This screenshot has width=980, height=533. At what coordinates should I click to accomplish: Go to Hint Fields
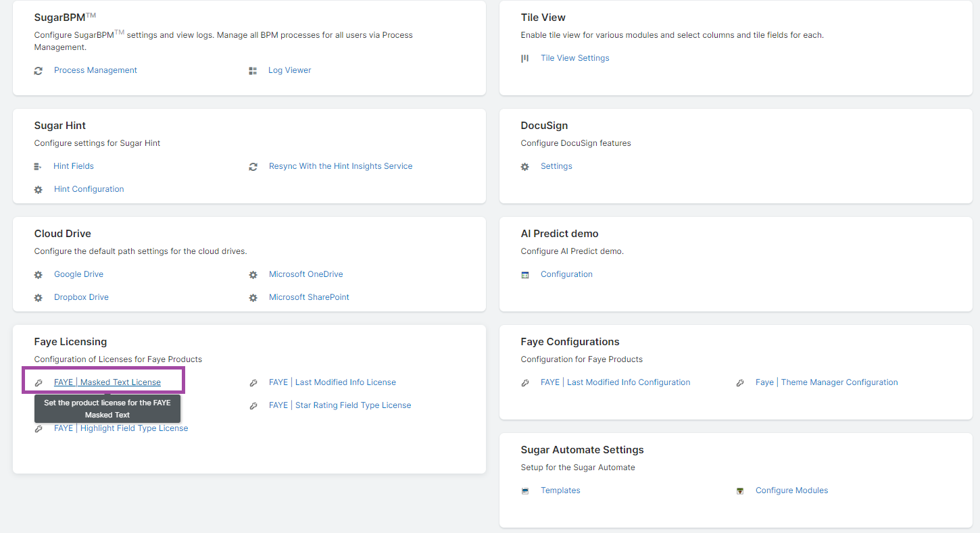74,166
